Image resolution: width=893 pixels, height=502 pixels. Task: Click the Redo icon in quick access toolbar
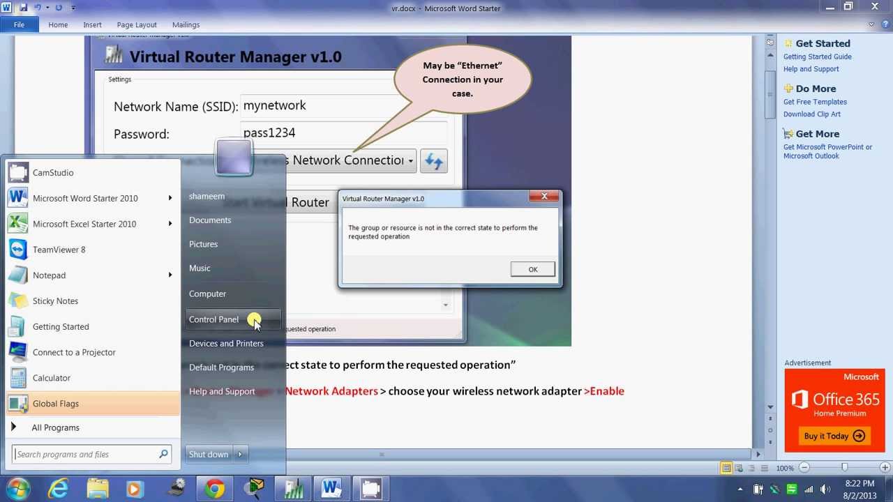click(59, 8)
